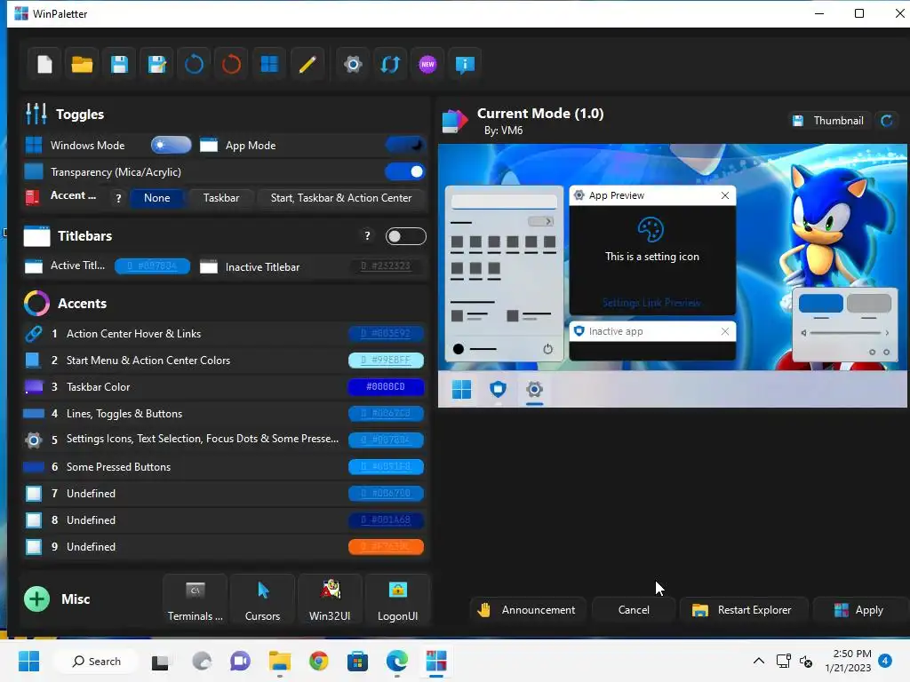Click the yellow pencil edit icon
The width and height of the screenshot is (910, 682).
click(x=307, y=64)
